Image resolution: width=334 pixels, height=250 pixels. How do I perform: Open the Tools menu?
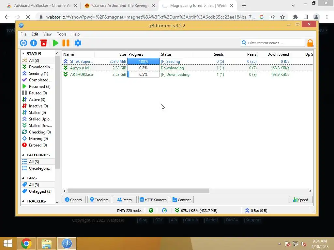61,34
